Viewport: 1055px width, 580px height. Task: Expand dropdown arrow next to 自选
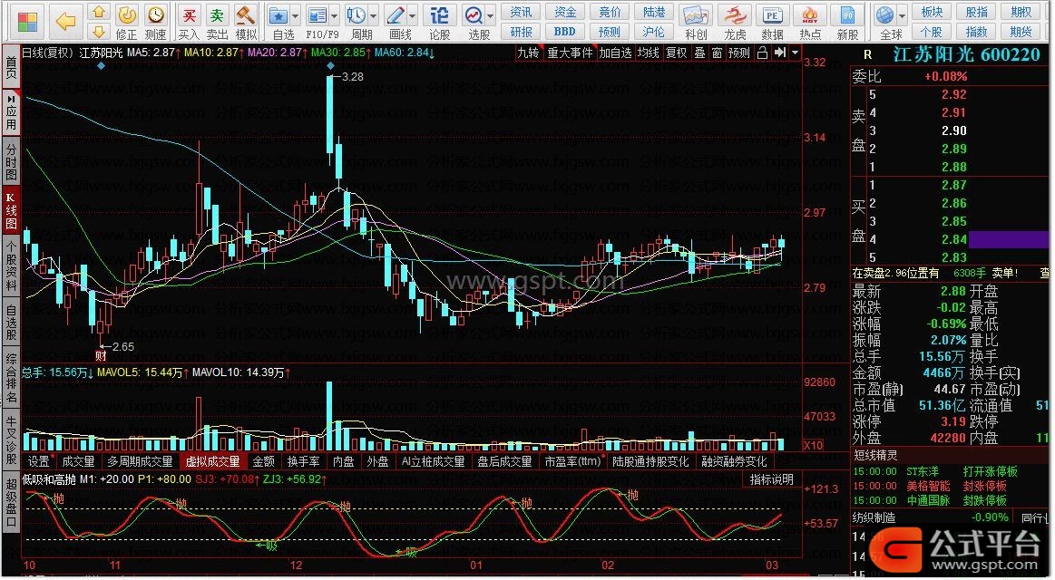coord(295,15)
